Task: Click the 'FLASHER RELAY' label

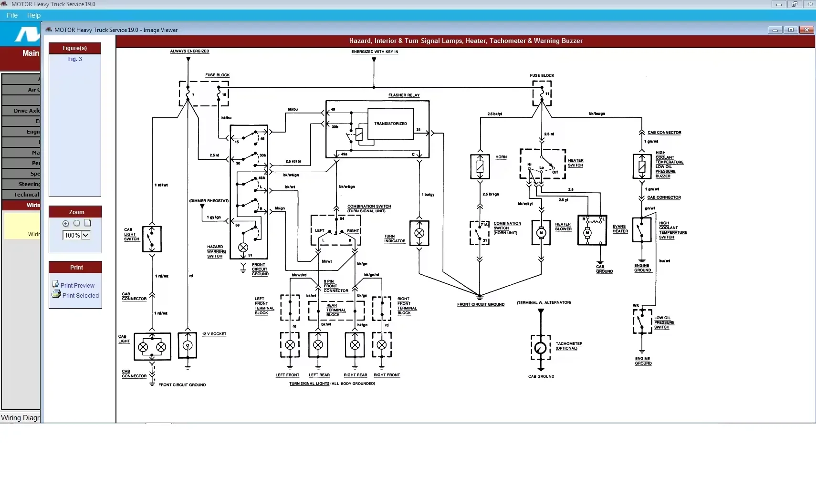Action: pyautogui.click(x=404, y=95)
